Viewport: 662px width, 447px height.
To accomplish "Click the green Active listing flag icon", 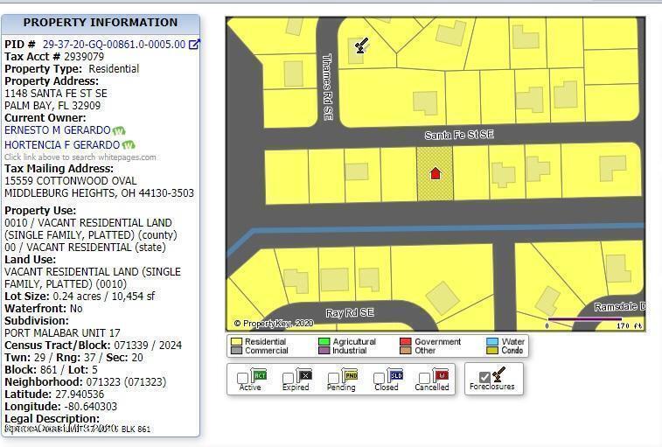I will tap(259, 374).
